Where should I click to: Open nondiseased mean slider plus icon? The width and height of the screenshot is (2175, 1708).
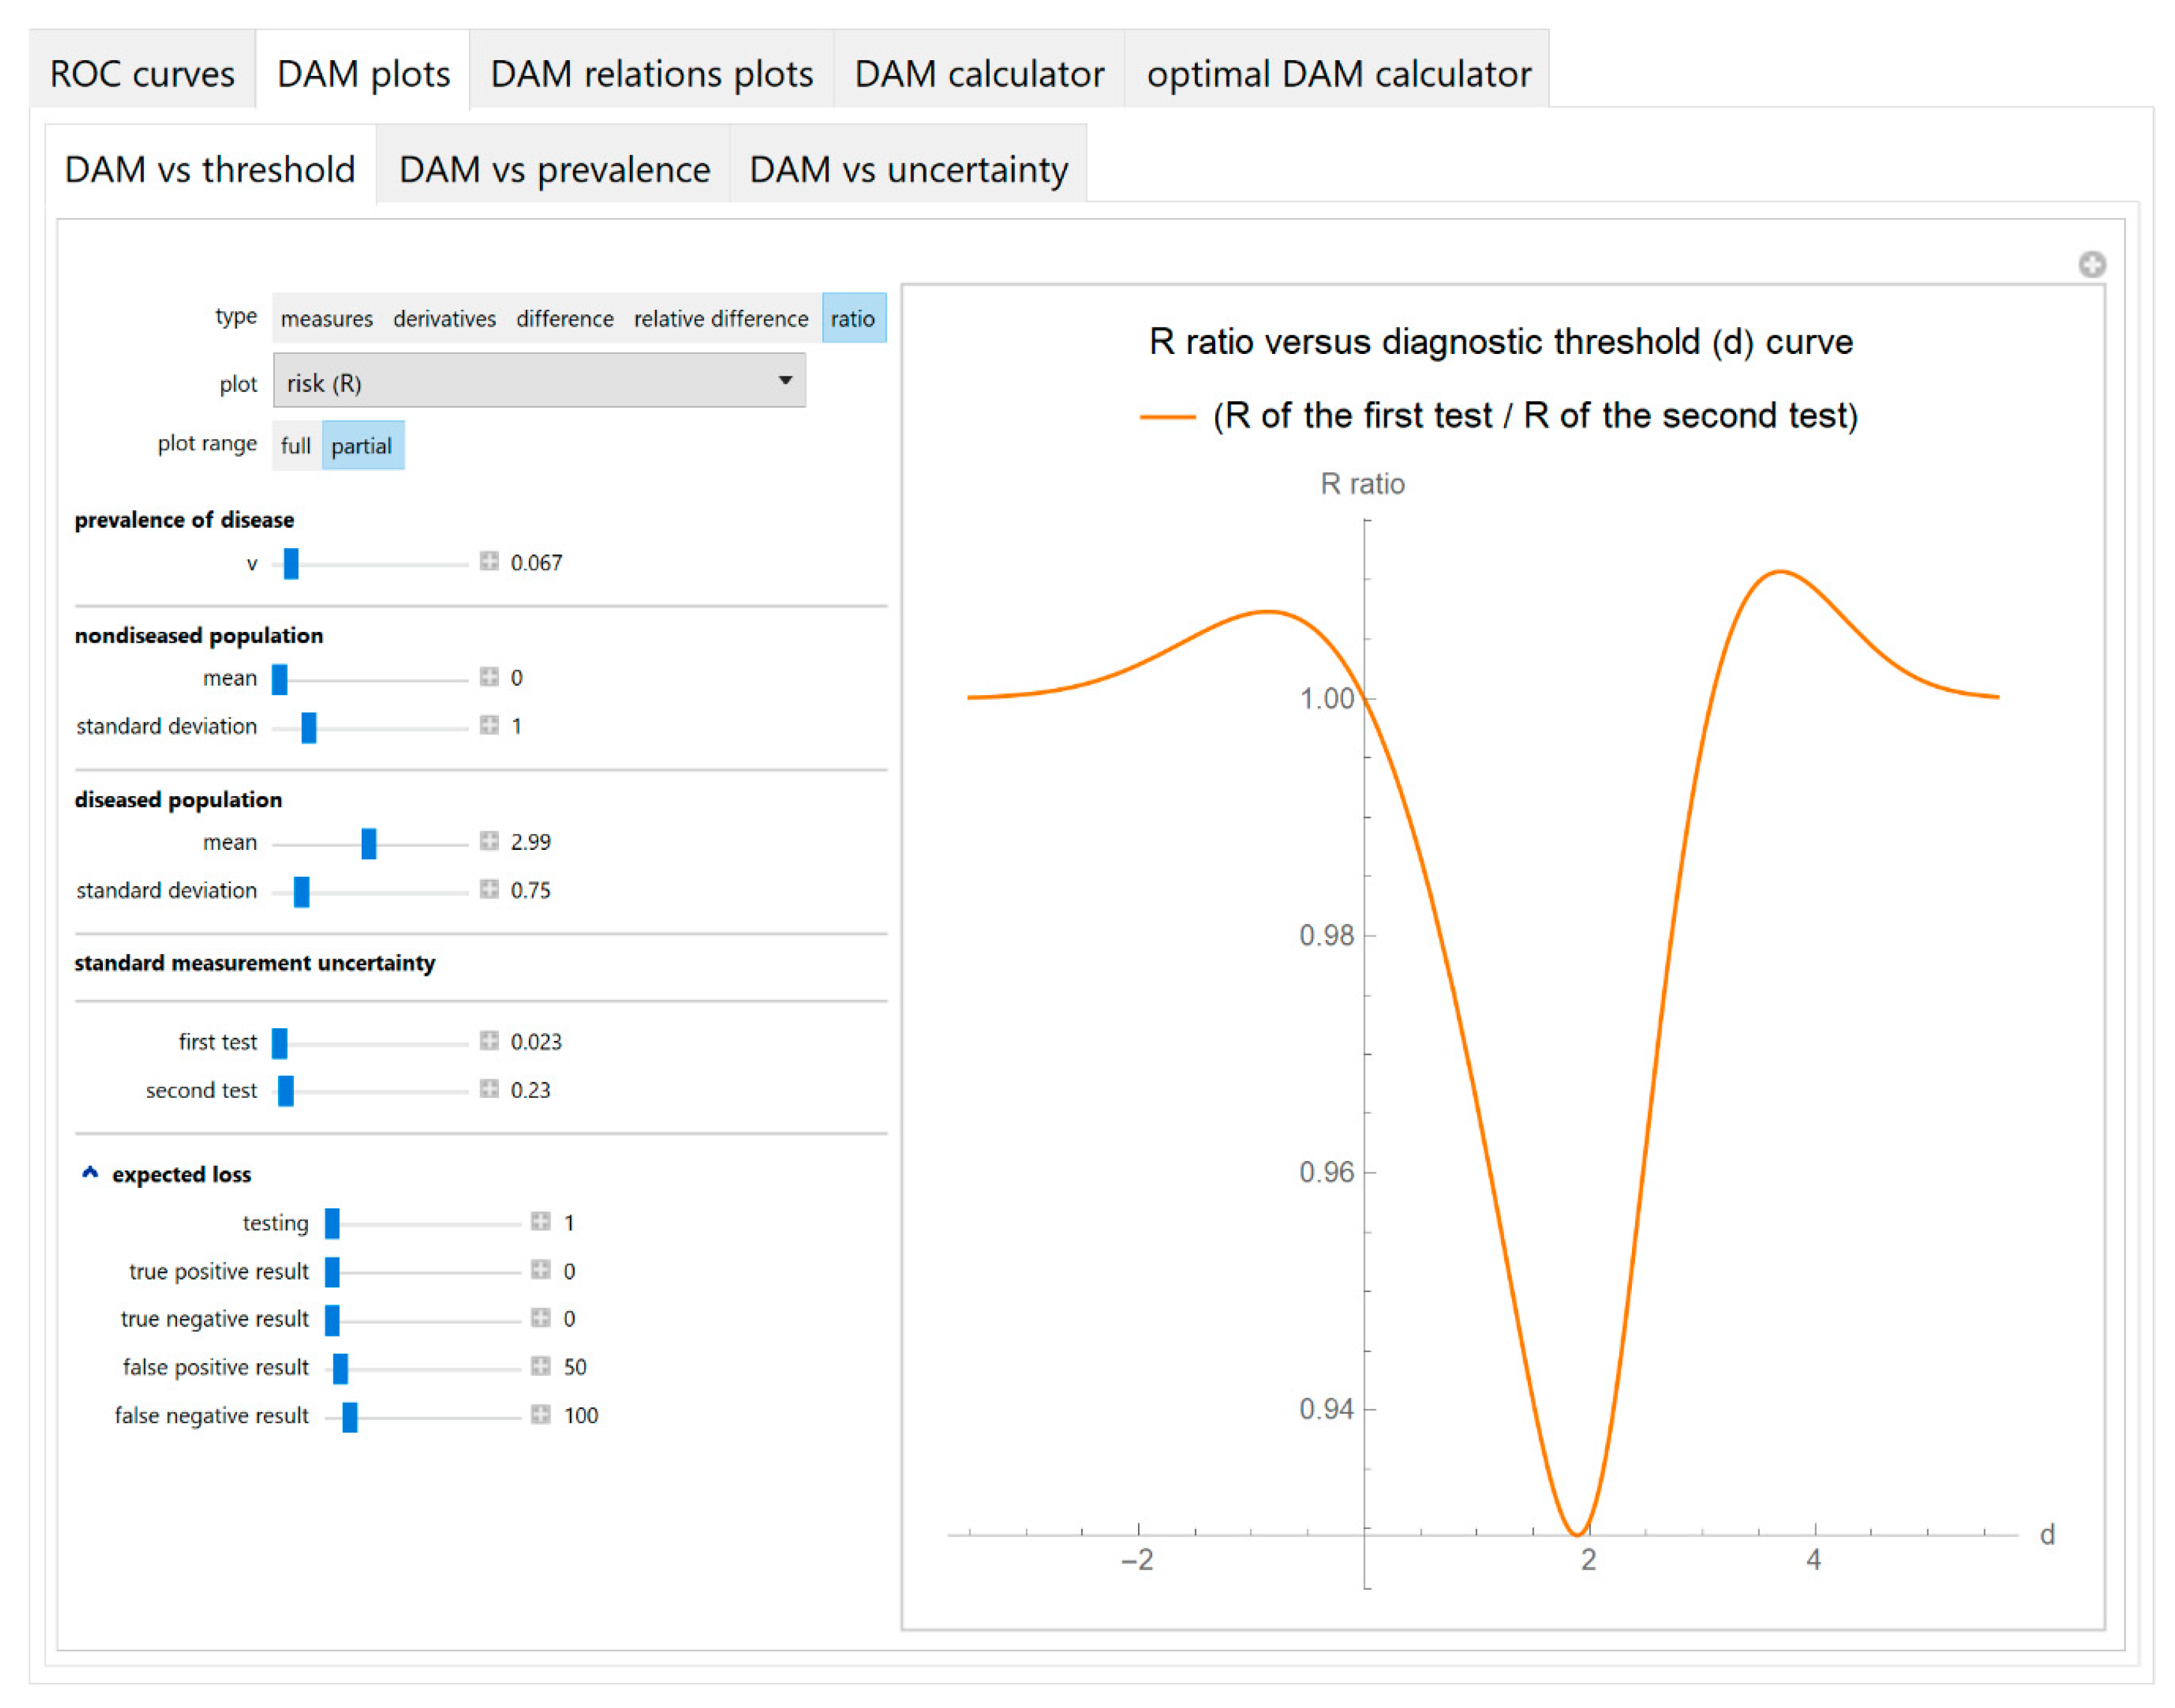[489, 677]
